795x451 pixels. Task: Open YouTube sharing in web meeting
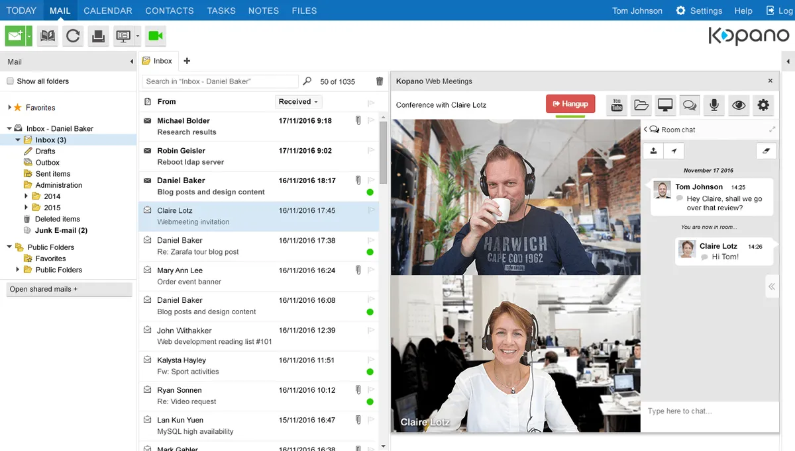pos(617,104)
